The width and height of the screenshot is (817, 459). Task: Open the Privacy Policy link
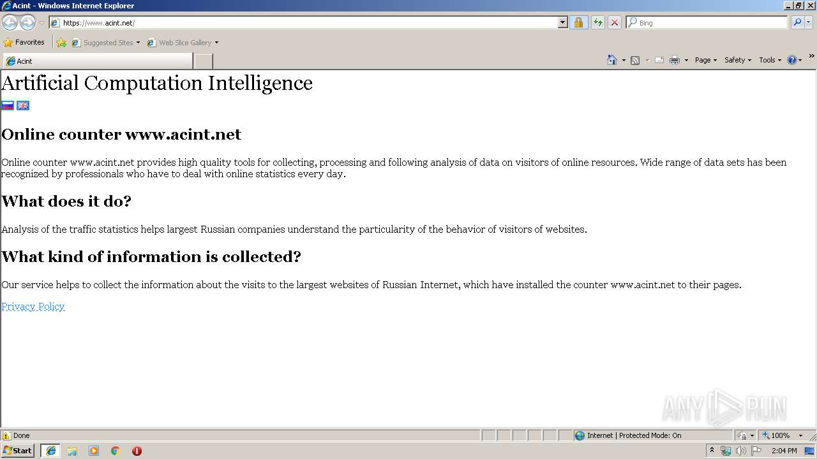click(x=33, y=307)
